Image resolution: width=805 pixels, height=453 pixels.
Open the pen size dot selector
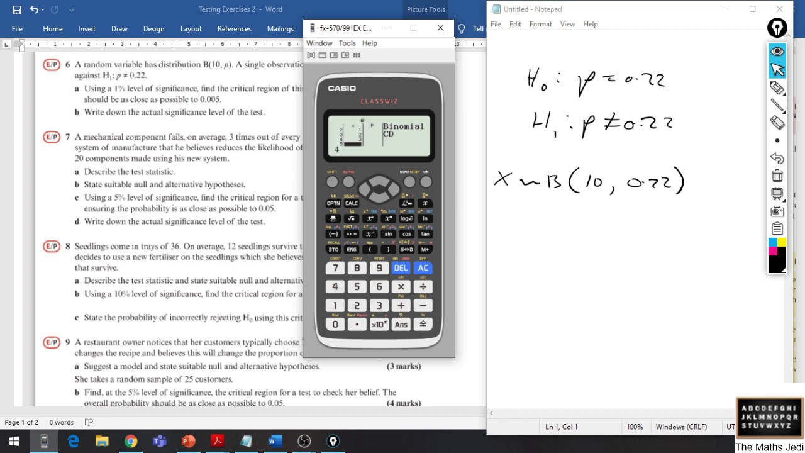(777, 140)
